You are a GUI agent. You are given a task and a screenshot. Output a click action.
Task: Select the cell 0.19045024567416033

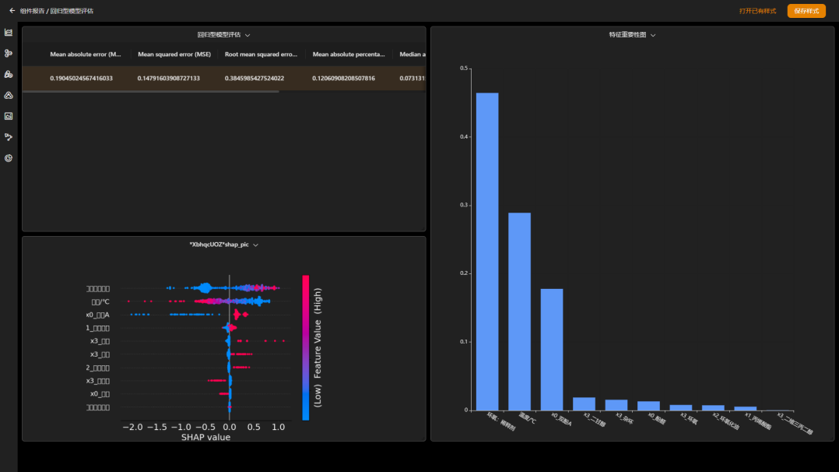pos(81,78)
